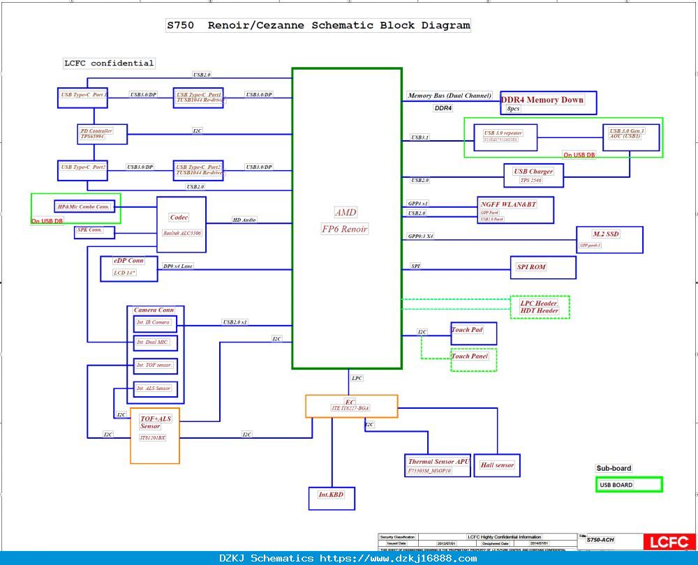Click the LCFC confidential label
Screen dimensions: 698x565
point(109,63)
